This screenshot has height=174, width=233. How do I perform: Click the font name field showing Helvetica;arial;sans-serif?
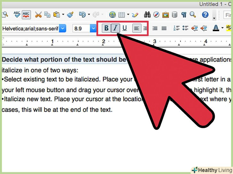[30, 28]
